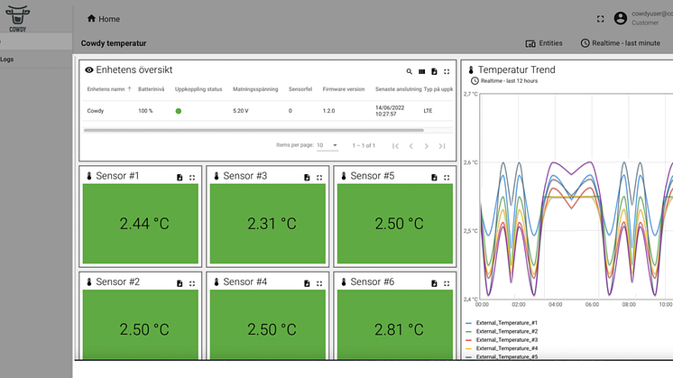
Task: Click the table horizontal scrollbar
Action: (x=254, y=130)
